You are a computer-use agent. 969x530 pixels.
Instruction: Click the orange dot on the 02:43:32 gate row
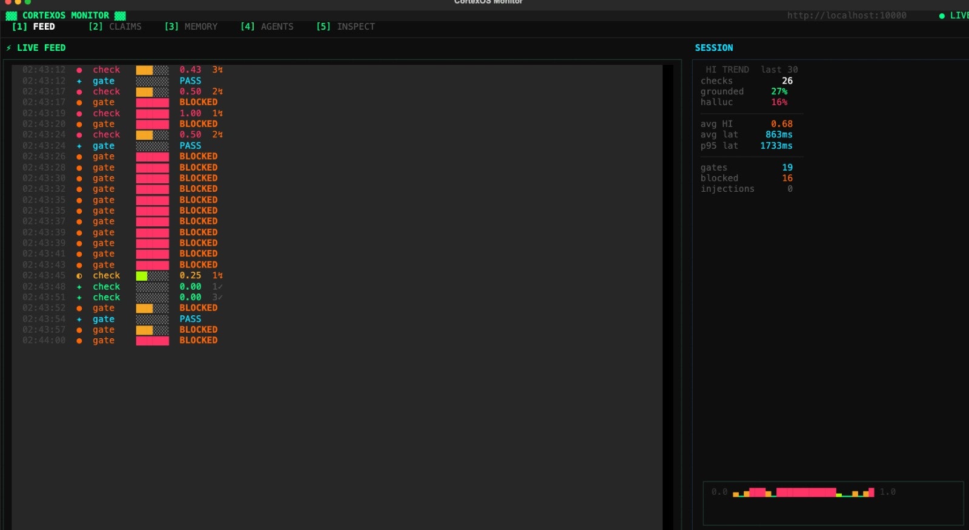(79, 189)
